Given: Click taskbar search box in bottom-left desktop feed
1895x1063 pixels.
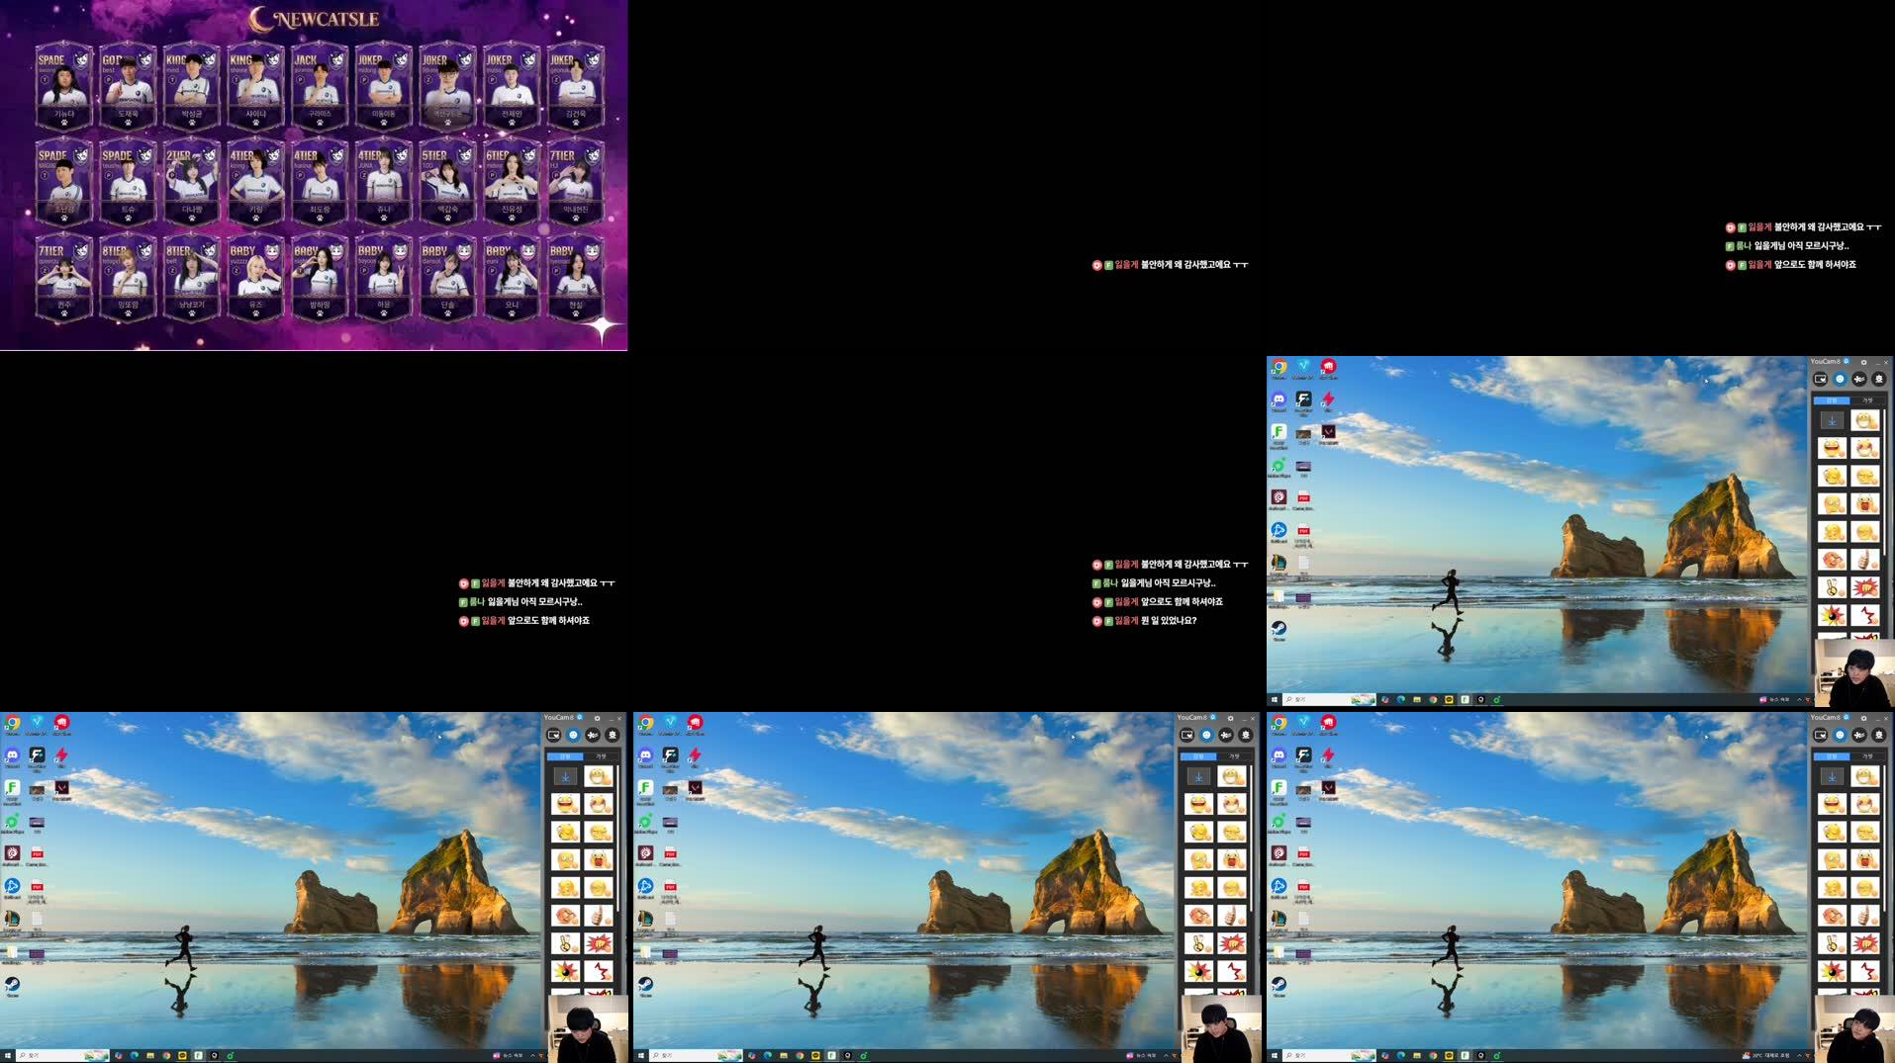Looking at the screenshot, I should [61, 1055].
